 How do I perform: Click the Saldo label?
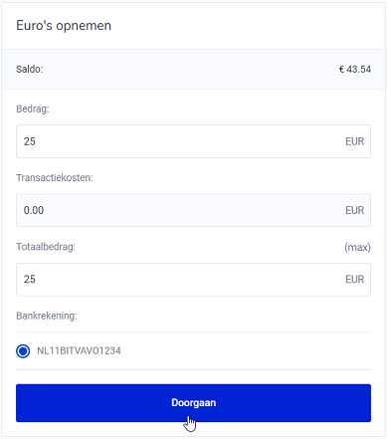[x=30, y=69]
